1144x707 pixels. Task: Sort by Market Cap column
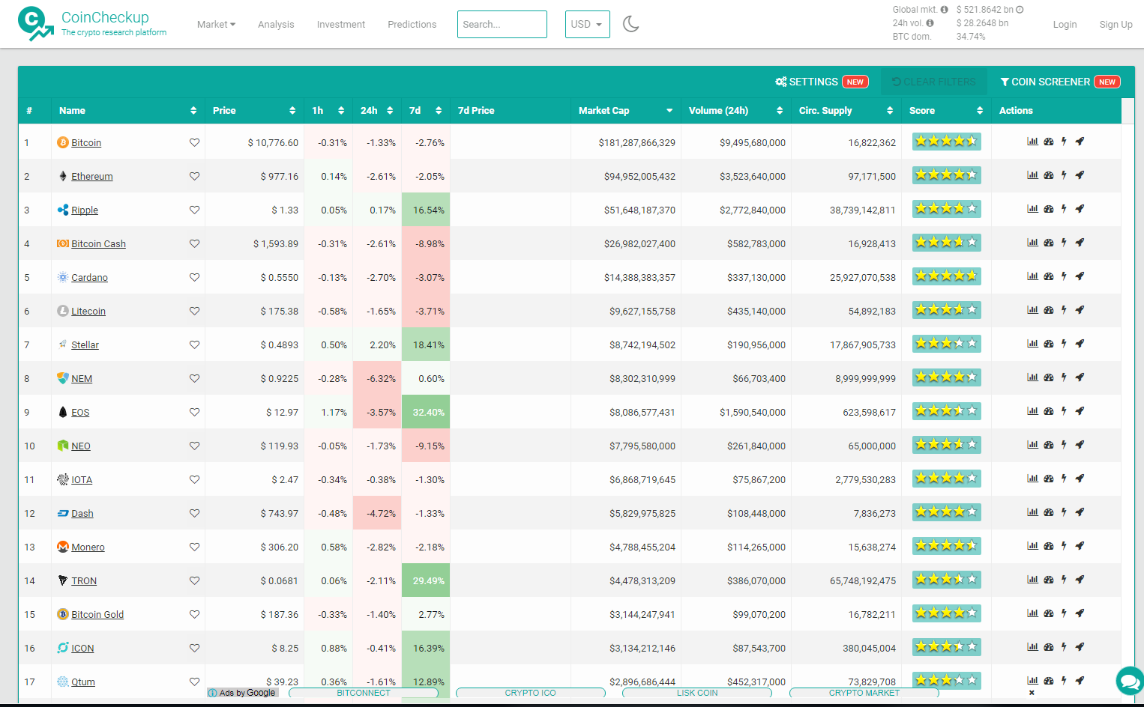(x=625, y=110)
